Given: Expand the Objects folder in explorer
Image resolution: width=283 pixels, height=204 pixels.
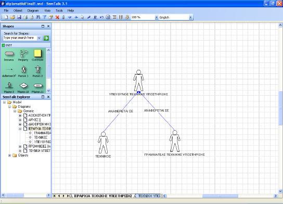Looking at the screenshot, I should coord(9,155).
